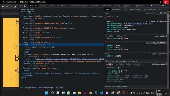Open _container.scss:4 source link
170x96 pixels.
pos(159,64)
